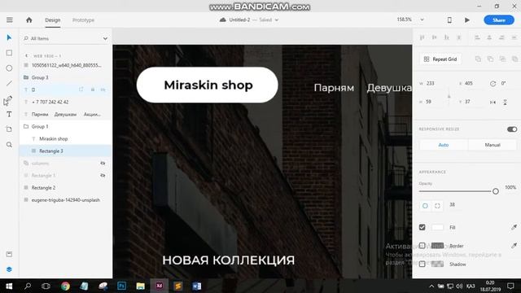
Task: Open the Border color swatch
Action: tap(437, 246)
